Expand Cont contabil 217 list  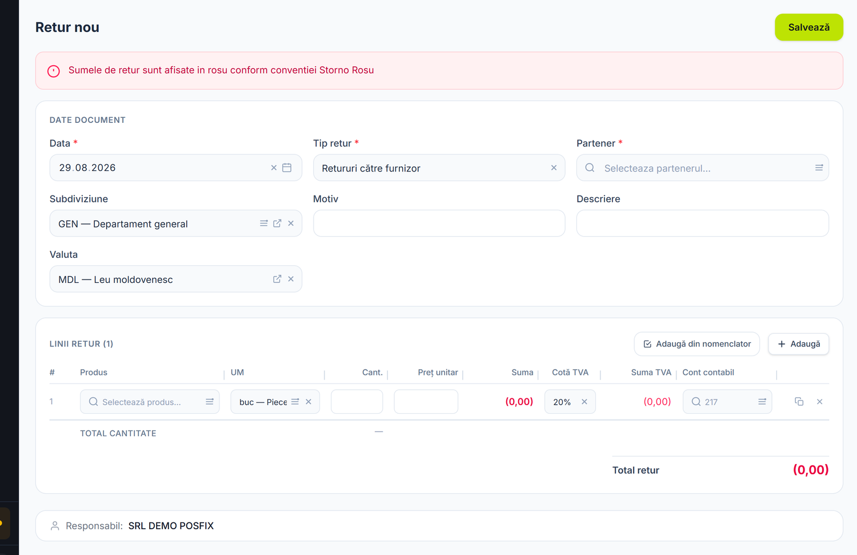pyautogui.click(x=762, y=402)
